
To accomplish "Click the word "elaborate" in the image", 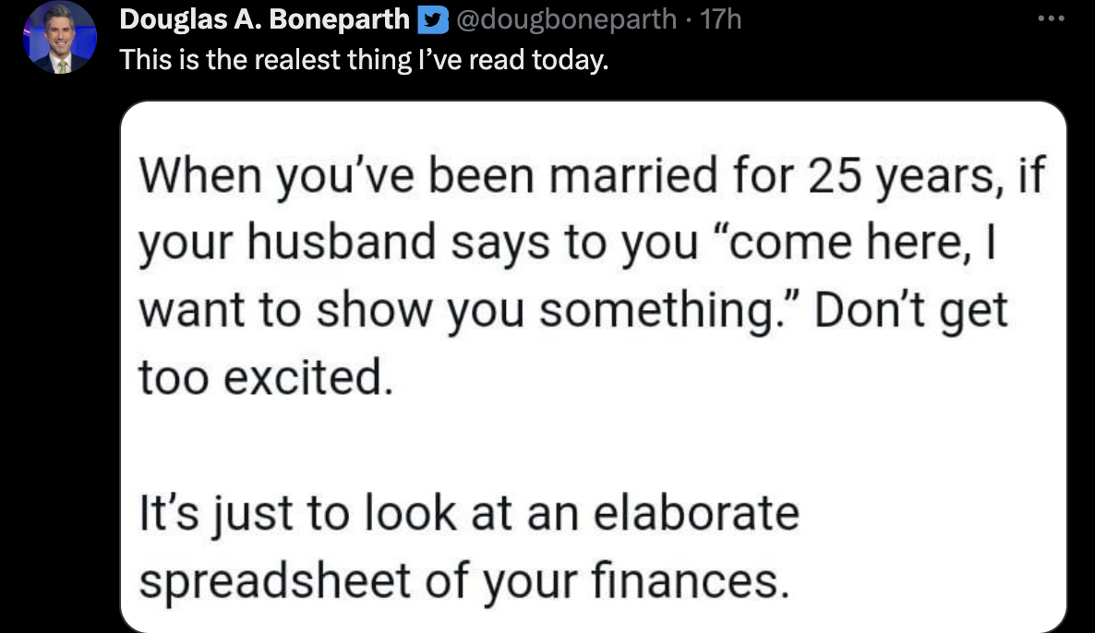I will coord(694,513).
